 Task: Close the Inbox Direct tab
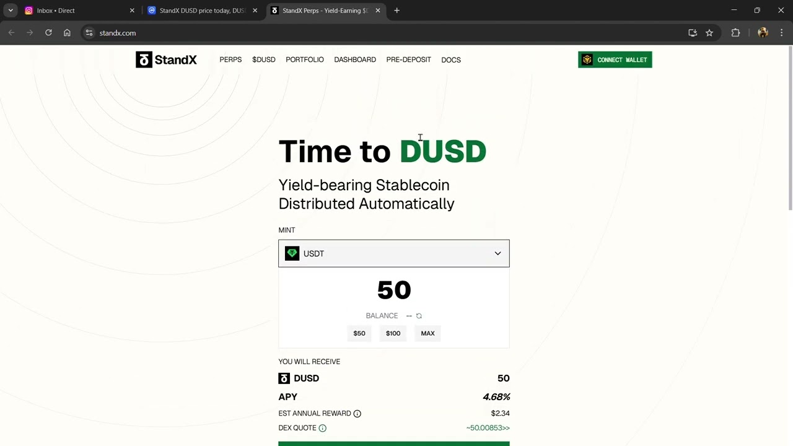[132, 11]
